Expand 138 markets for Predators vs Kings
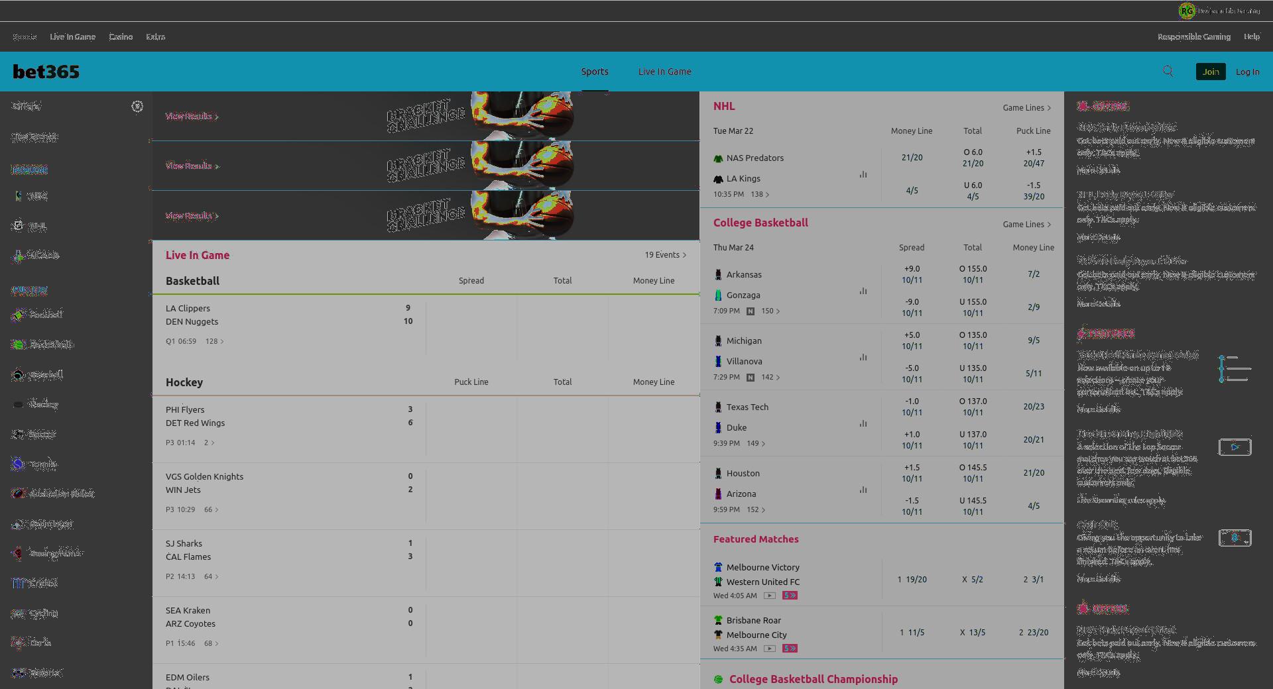1273x689 pixels. tap(760, 194)
